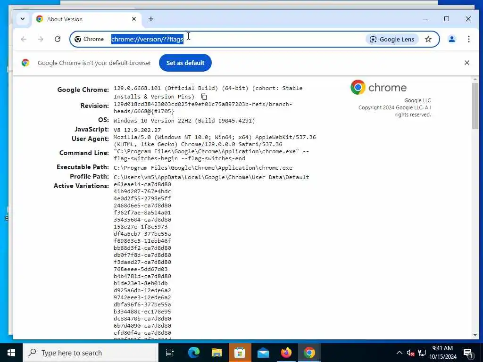Image resolution: width=483 pixels, height=362 pixels.
Task: Open Chrome's three-dot menu
Action: coord(468,39)
